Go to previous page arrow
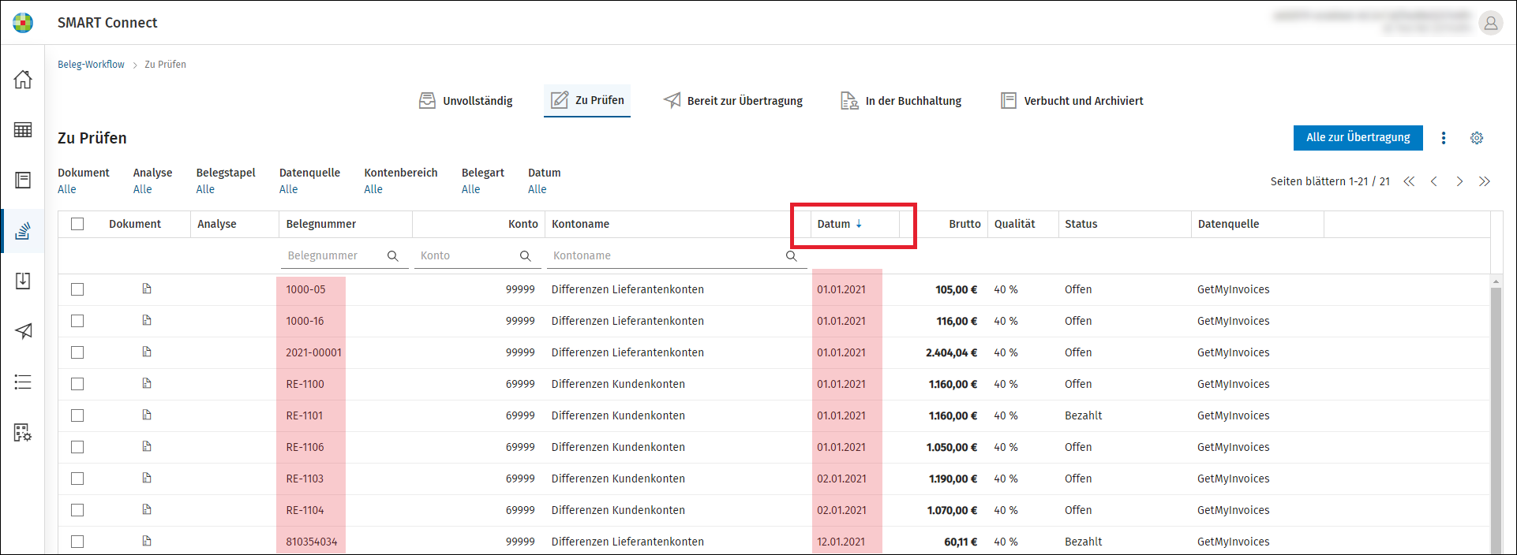This screenshot has height=555, width=1517. coord(1434,181)
